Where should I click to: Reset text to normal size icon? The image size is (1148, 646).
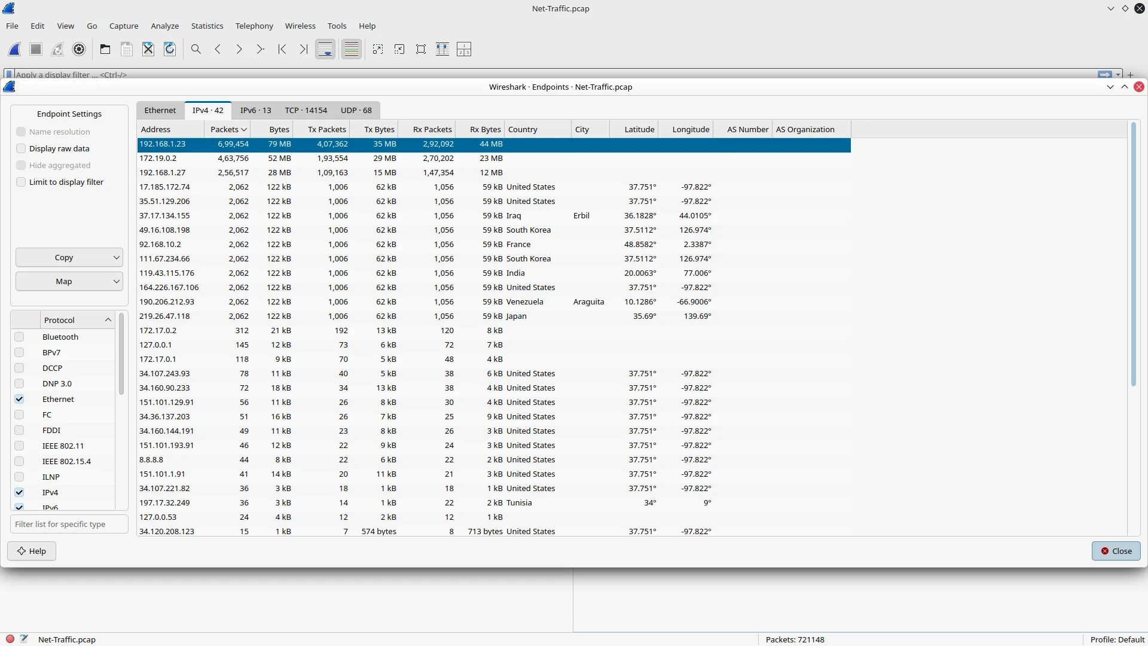coord(421,49)
